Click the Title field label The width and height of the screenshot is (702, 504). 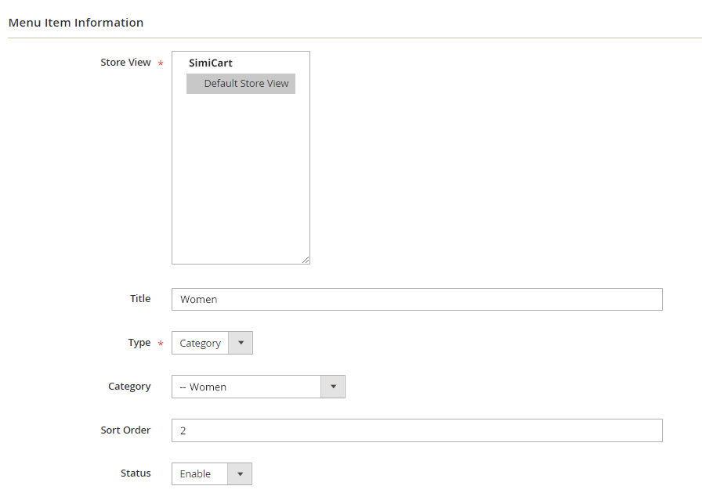pyautogui.click(x=140, y=299)
